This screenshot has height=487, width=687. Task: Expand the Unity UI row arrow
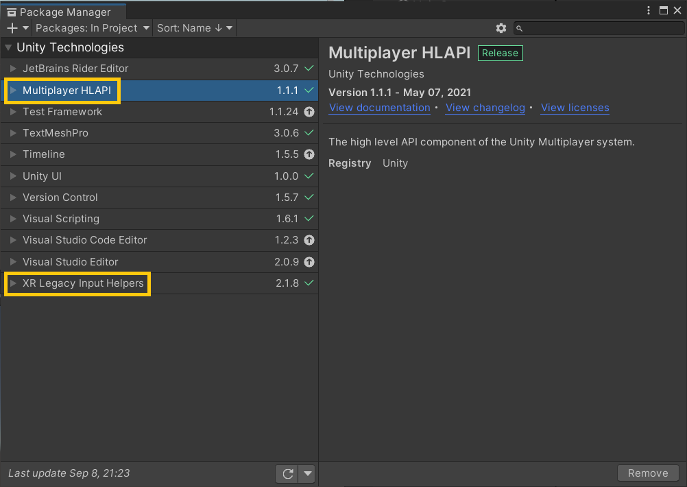click(13, 176)
